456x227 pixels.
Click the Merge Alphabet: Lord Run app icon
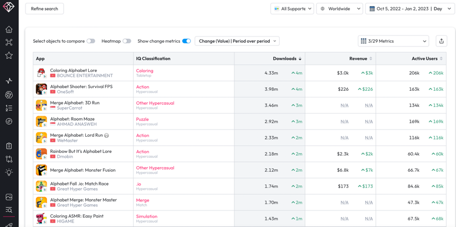(x=42, y=138)
